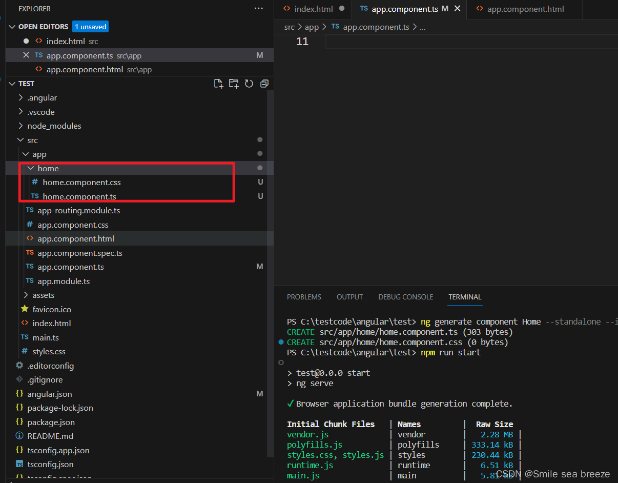Click the vendor.js text in terminal

308,434
